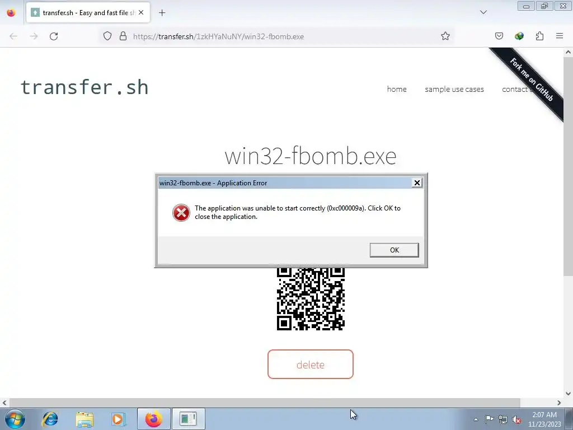Launch Internet Explorer from taskbar
The height and width of the screenshot is (430, 573).
coord(50,419)
